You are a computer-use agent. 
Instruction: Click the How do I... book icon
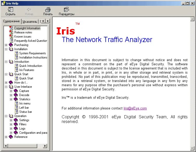(x=11, y=83)
